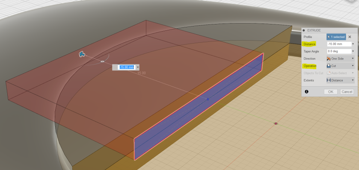
Task: Click the 'Distance' label in dialog
Action: (309, 44)
